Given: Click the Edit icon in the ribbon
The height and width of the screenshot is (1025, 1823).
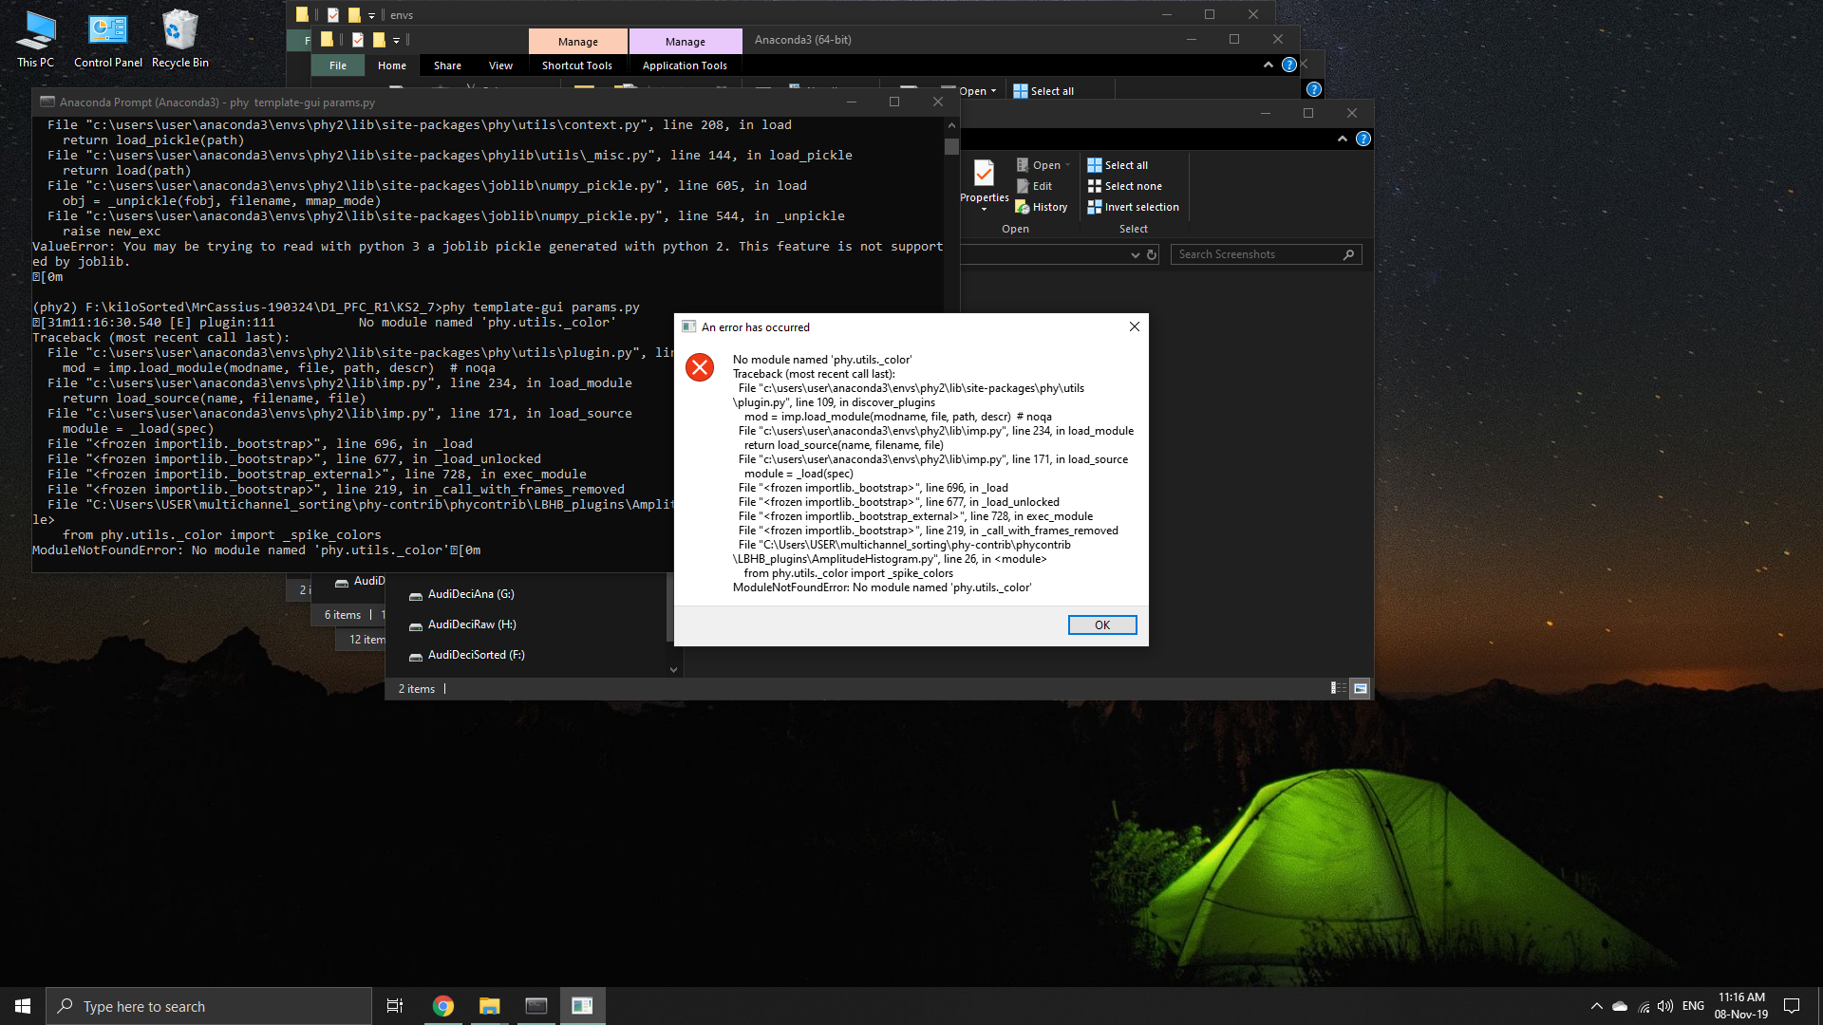Looking at the screenshot, I should coord(1038,185).
